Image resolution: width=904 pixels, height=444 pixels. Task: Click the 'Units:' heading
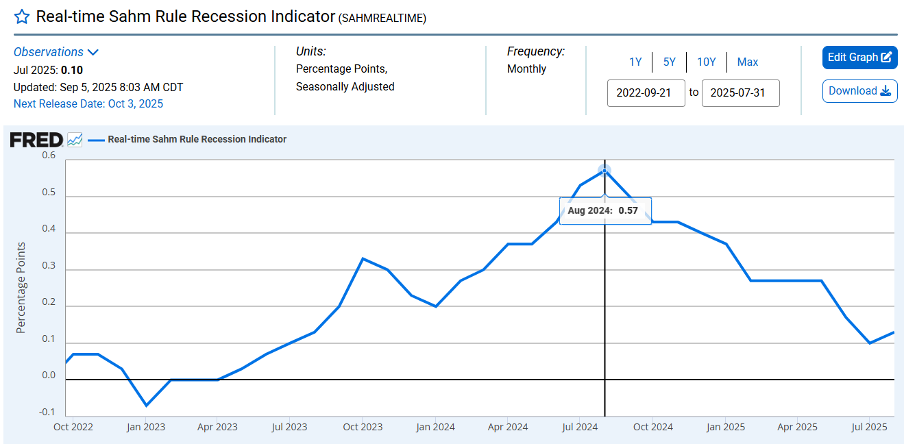tap(311, 51)
